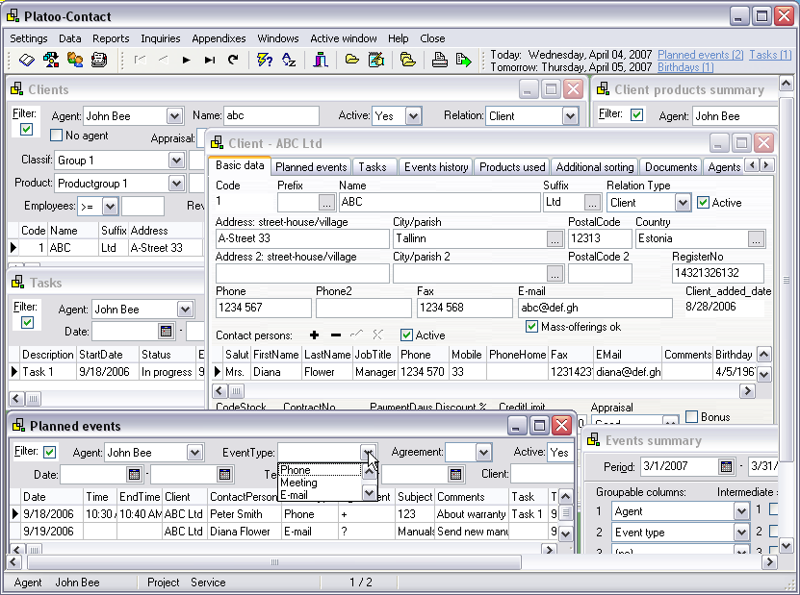This screenshot has height=595, width=800.
Task: Toggle the Mass-offerings ok checkbox
Action: click(531, 327)
